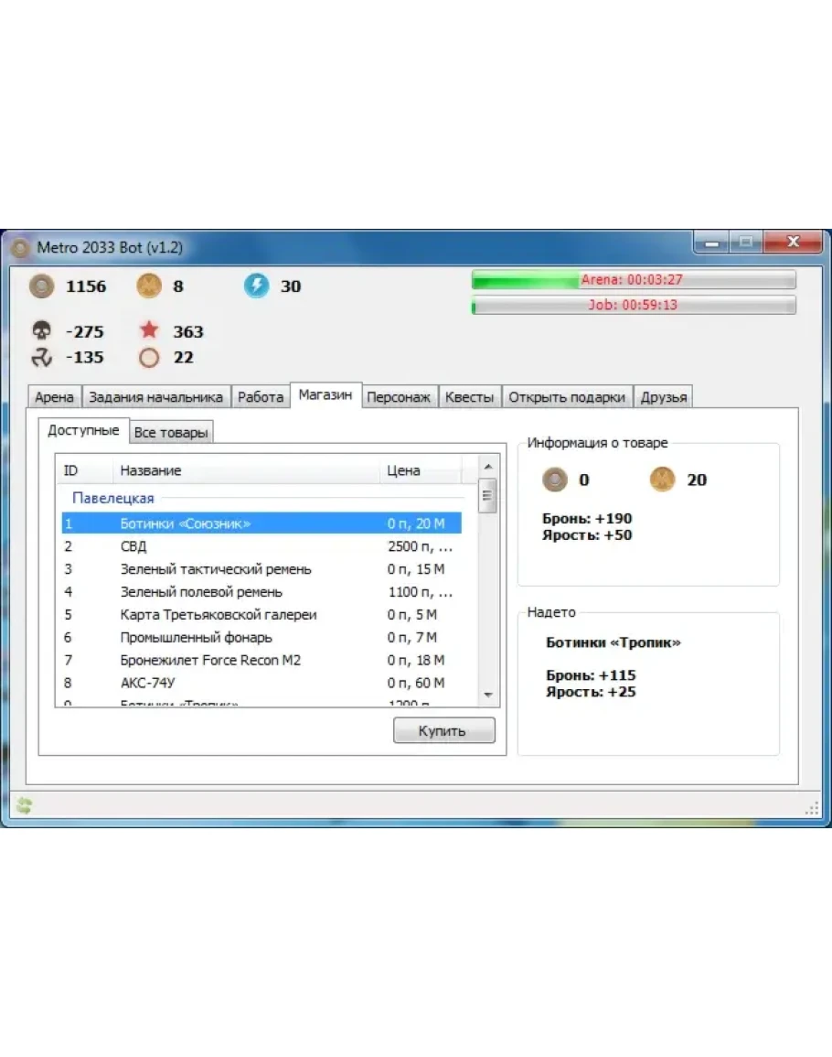Click the Arena timer progress bar
The width and height of the screenshot is (832, 1057).
click(x=633, y=280)
